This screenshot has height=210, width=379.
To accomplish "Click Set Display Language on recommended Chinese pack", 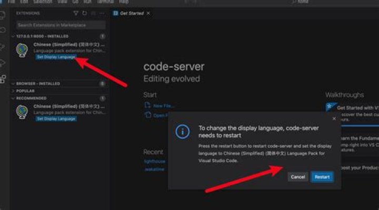I will [x=56, y=118].
